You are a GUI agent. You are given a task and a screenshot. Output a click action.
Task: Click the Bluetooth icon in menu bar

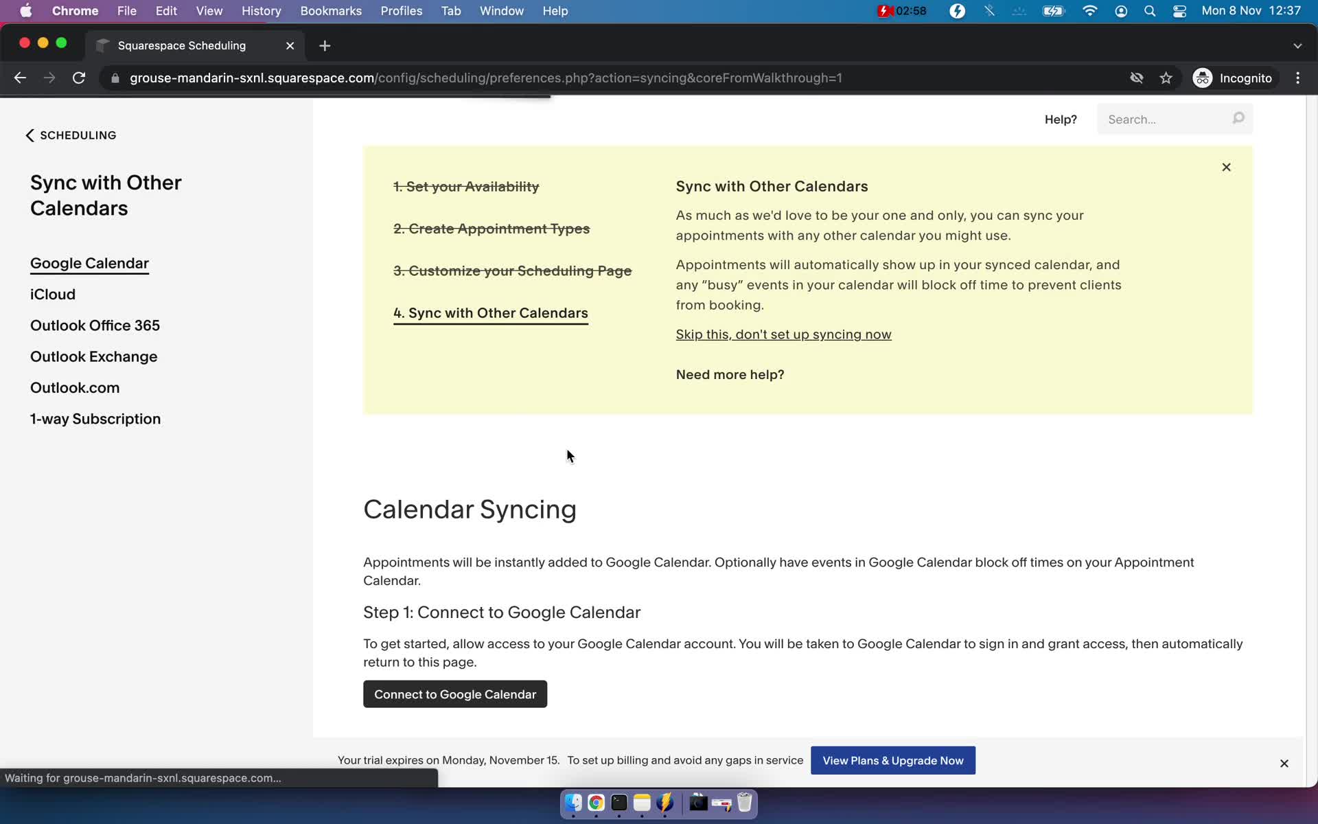[x=988, y=11]
